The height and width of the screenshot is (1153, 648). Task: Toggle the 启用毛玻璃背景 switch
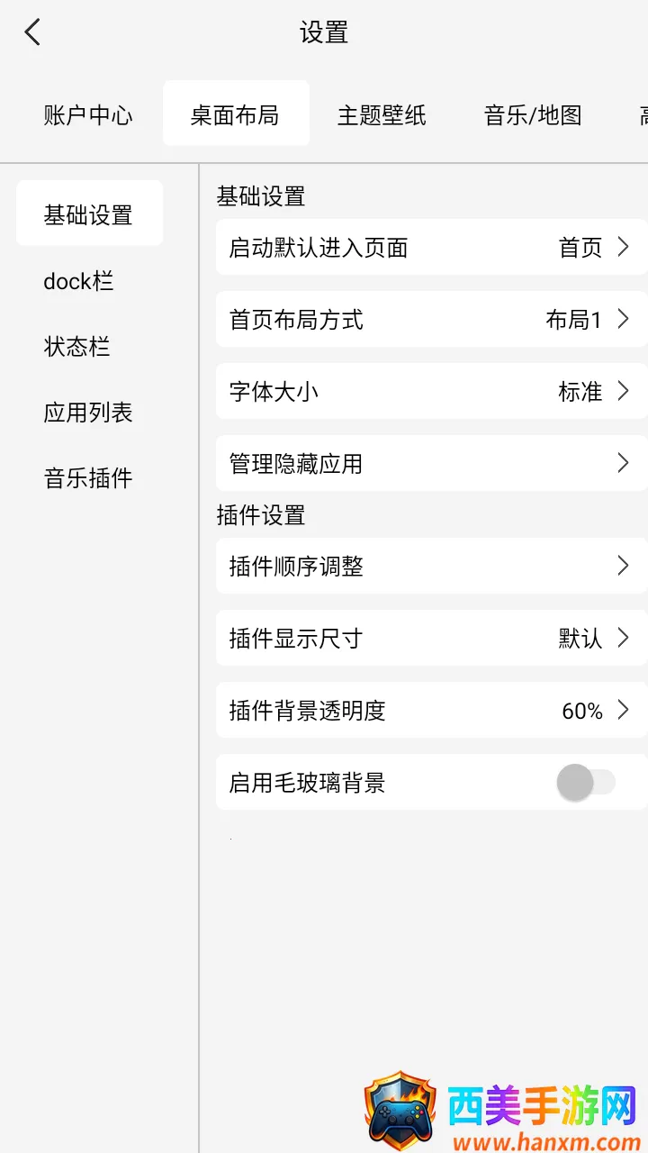click(x=585, y=782)
